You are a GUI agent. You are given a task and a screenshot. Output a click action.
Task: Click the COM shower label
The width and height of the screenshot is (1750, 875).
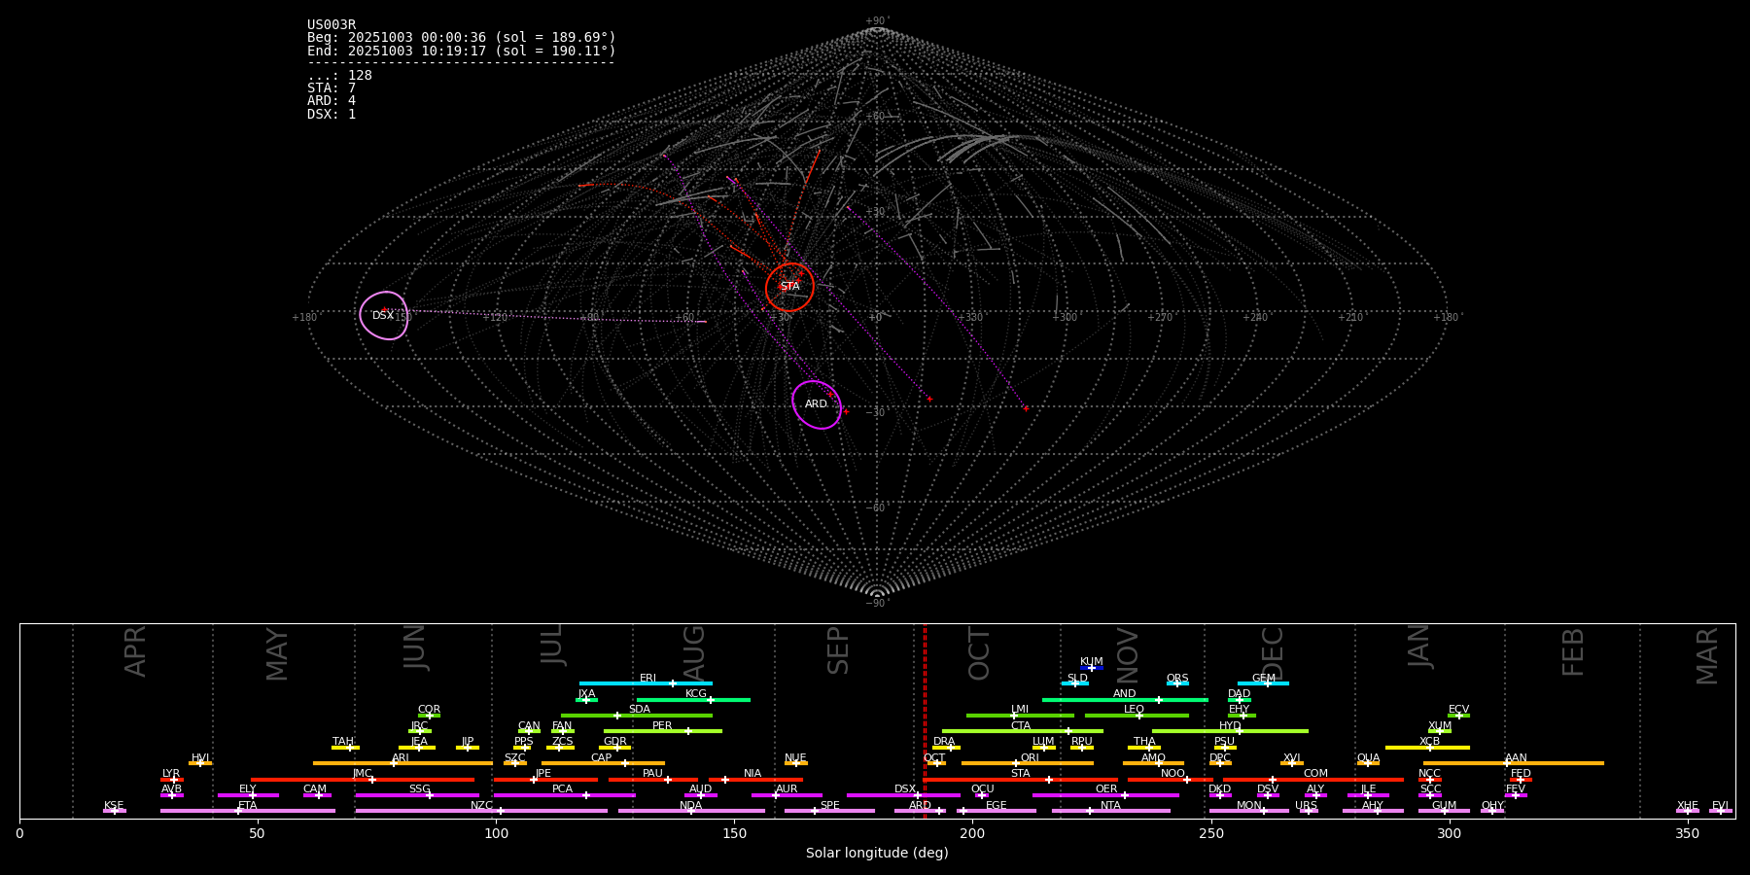point(1316,774)
